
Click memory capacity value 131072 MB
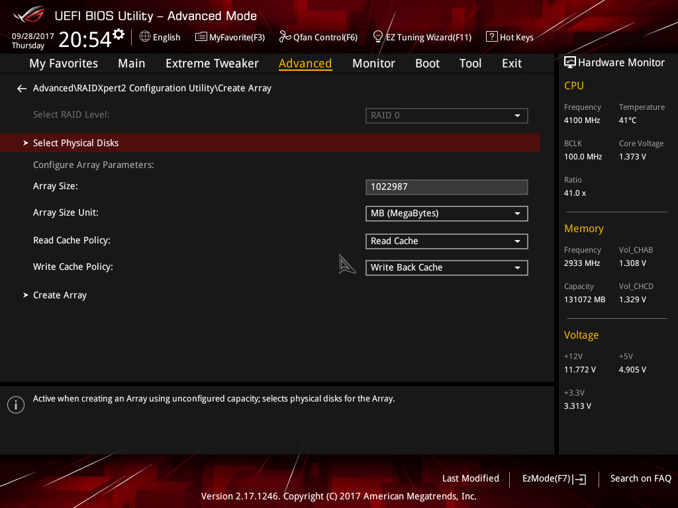click(585, 300)
